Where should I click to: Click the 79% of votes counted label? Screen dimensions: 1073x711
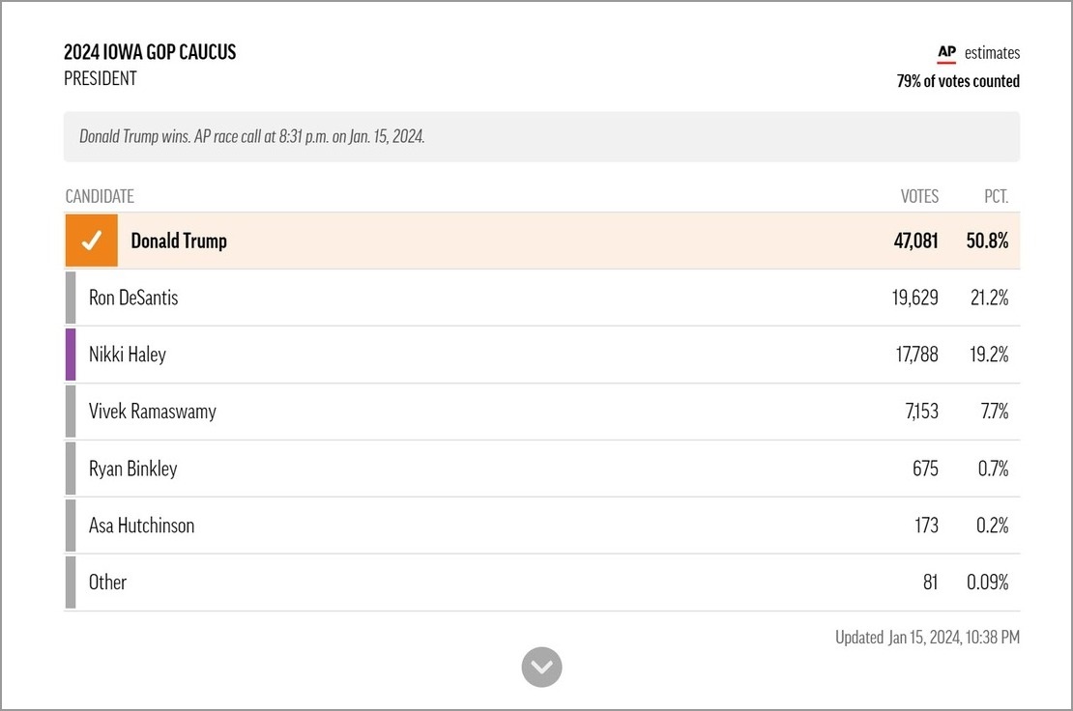(x=958, y=81)
